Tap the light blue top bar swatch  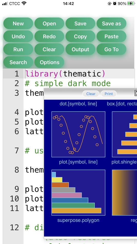[54, 175]
